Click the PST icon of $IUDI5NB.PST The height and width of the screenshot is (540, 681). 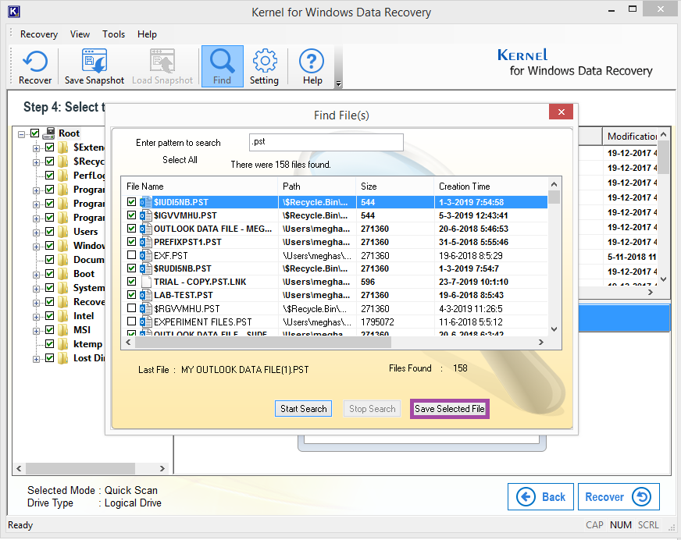(145, 202)
